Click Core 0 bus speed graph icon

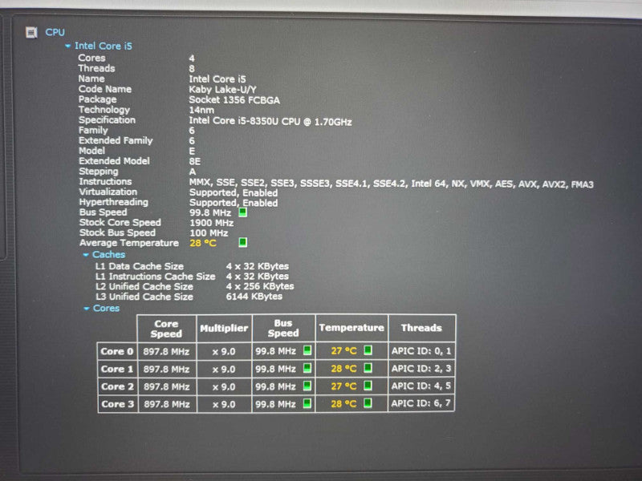tap(307, 350)
